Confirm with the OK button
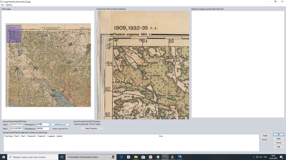 click(278, 134)
